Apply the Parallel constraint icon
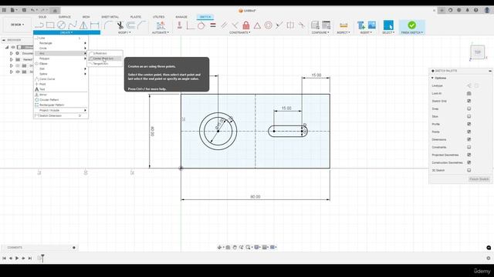 click(224, 25)
